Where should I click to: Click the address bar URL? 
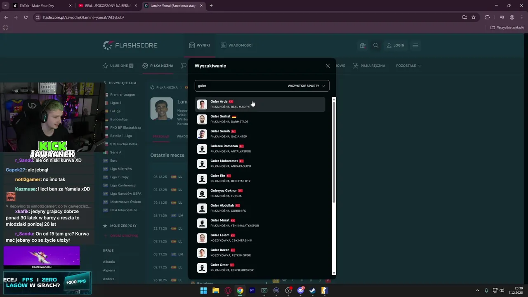coord(84,17)
